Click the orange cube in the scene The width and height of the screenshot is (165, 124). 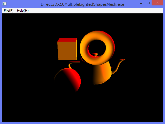67,49
